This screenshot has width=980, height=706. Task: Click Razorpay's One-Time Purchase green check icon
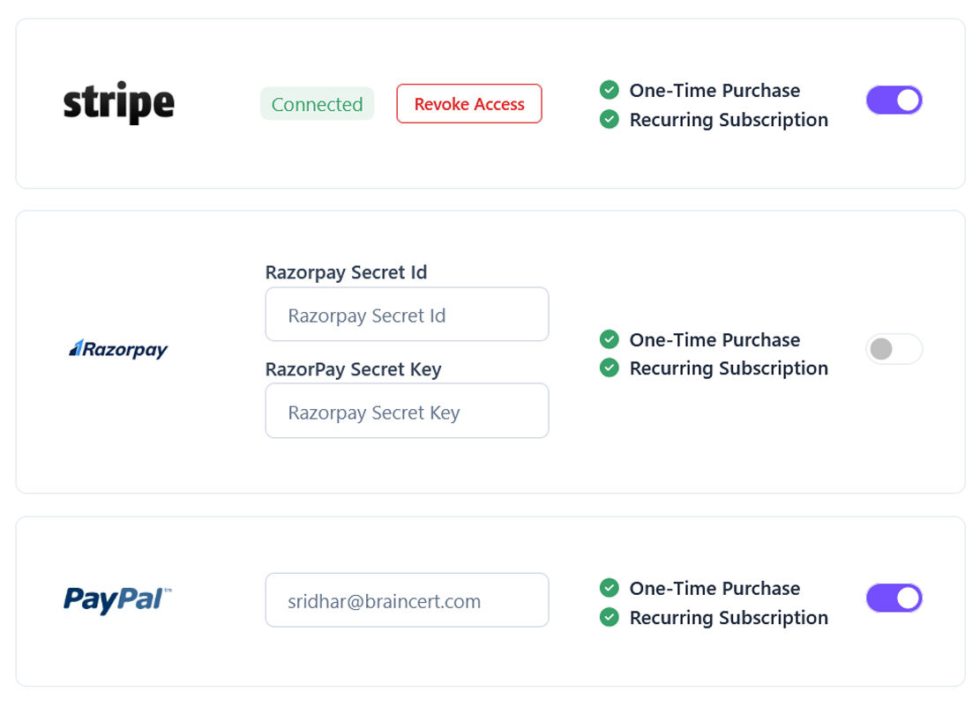(x=609, y=339)
